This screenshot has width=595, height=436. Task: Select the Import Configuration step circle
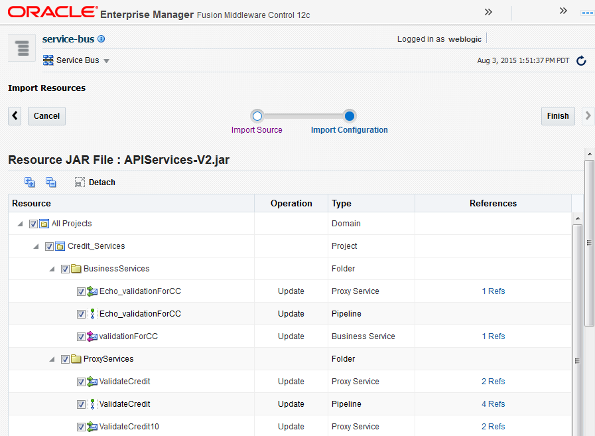click(x=350, y=116)
